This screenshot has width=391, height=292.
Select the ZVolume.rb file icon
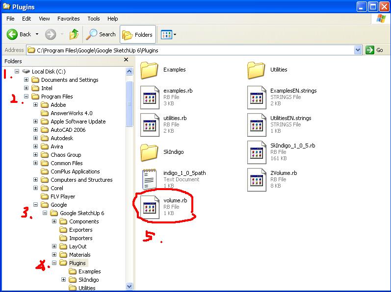(257, 179)
